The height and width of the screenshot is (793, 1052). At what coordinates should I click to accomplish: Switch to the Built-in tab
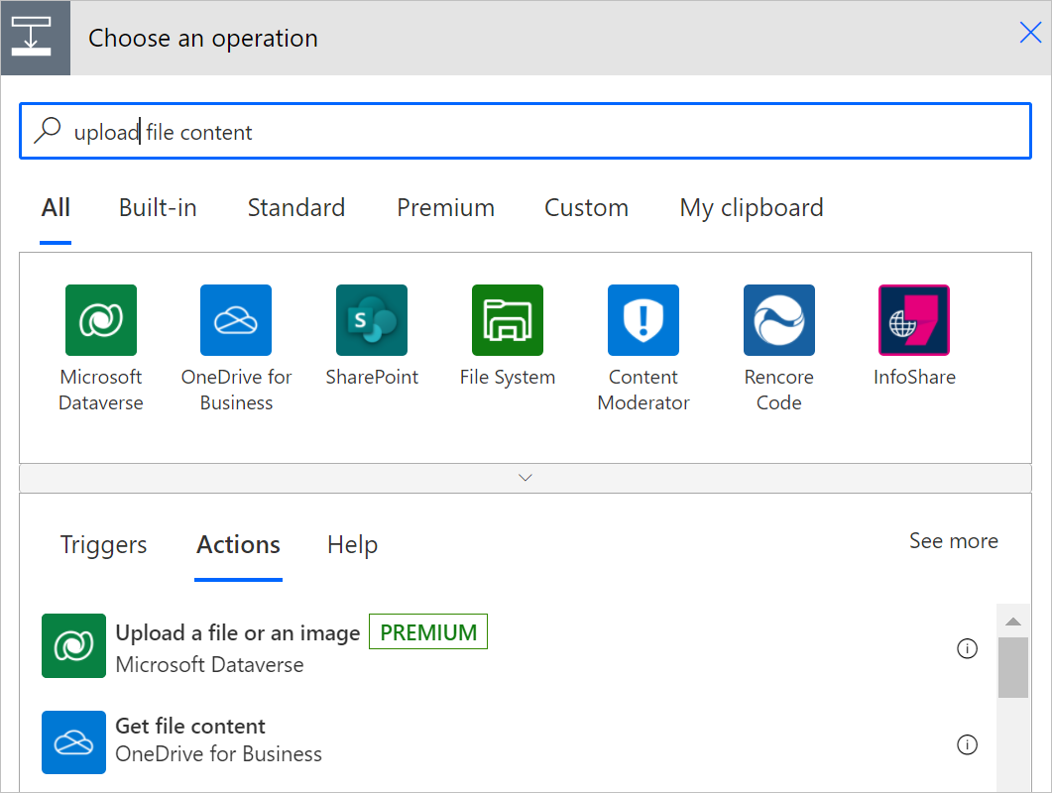(x=157, y=207)
